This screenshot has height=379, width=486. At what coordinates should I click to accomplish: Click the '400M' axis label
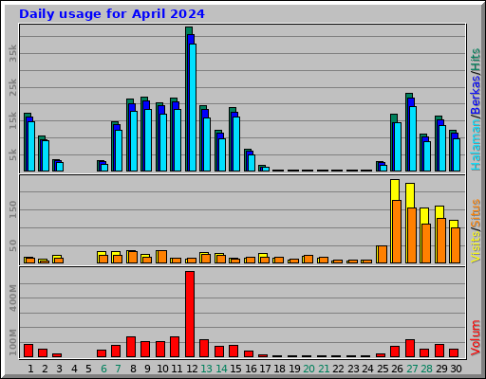12,298
